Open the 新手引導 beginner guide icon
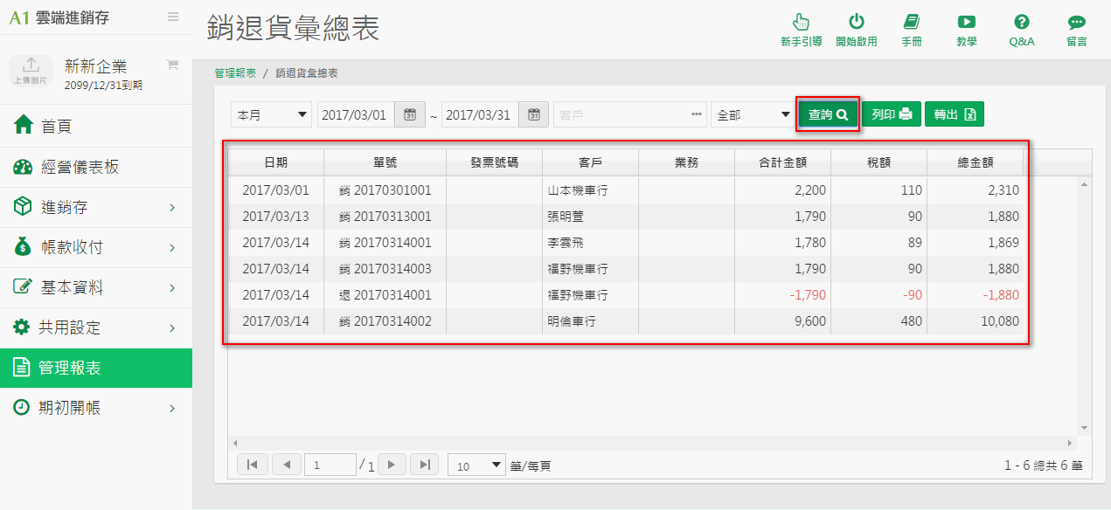Image resolution: width=1111 pixels, height=510 pixels. pos(801,30)
